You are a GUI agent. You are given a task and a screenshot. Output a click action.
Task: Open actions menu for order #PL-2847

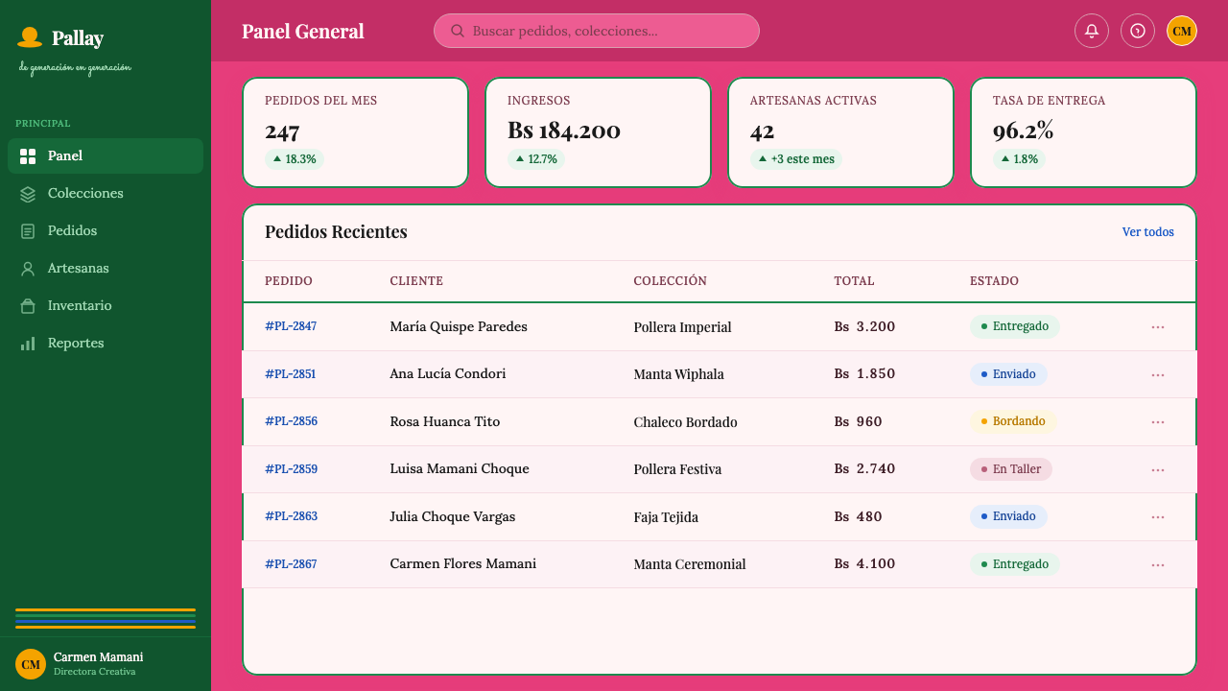click(x=1158, y=327)
